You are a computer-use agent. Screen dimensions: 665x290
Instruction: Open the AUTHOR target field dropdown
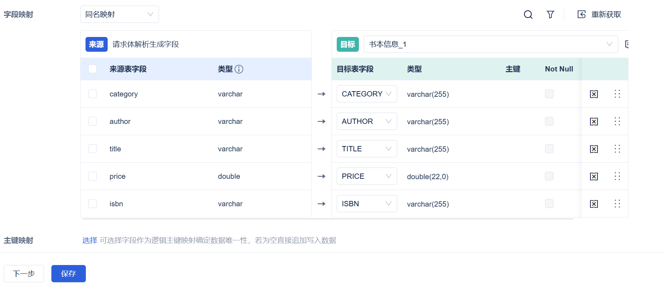[367, 121]
